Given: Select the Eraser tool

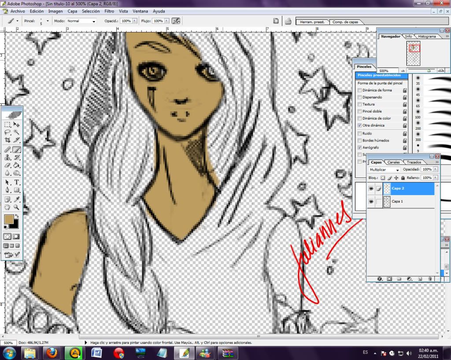Looking at the screenshot, I should click(x=7, y=165).
